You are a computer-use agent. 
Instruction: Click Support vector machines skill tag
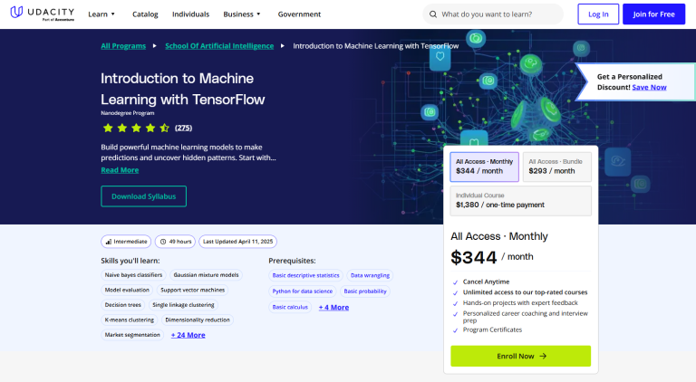193,290
